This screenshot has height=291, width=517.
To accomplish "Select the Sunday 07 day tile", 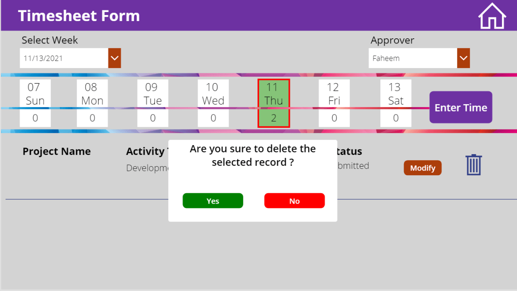I will (x=35, y=94).
